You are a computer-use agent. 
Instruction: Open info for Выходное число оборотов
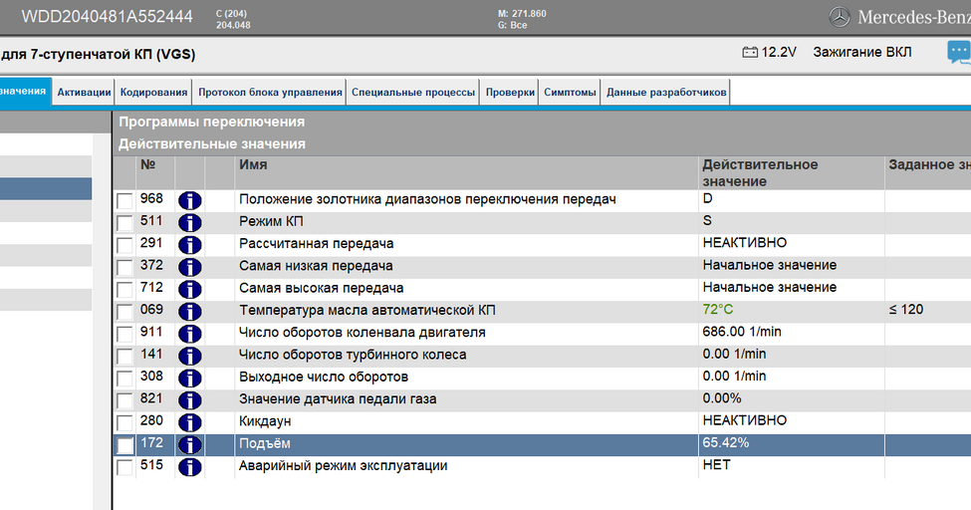pos(190,378)
